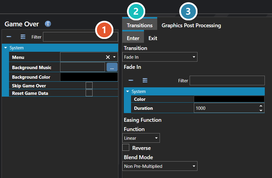Expand all in Fade In property grid
Image resolution: width=272 pixels, height=178 pixels.
point(145,80)
